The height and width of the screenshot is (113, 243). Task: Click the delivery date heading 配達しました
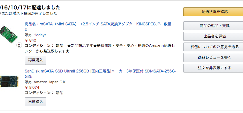[x=30, y=8]
